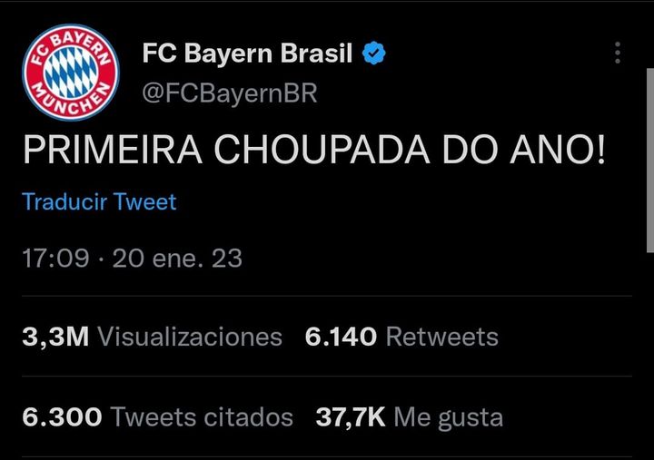Open the Visualizaciones label
Image resolution: width=654 pixels, height=460 pixels.
click(190, 337)
